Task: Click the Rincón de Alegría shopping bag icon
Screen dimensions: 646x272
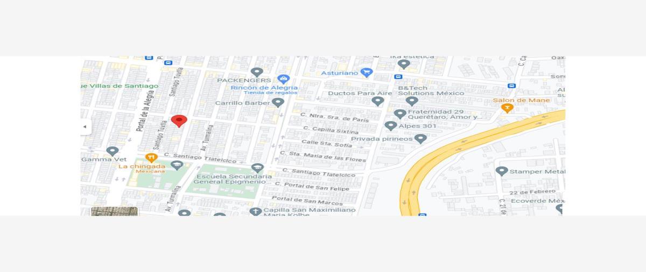Action: click(x=284, y=79)
